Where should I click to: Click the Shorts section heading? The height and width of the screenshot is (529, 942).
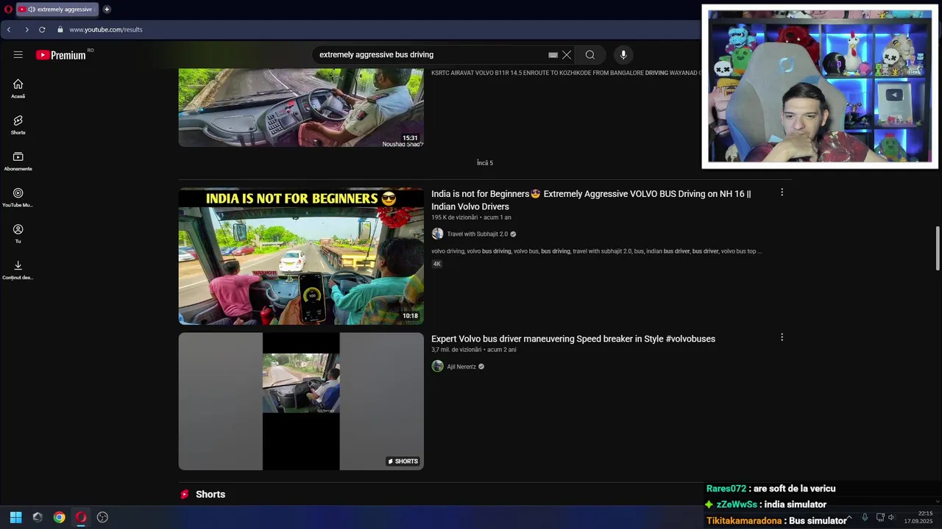210,494
